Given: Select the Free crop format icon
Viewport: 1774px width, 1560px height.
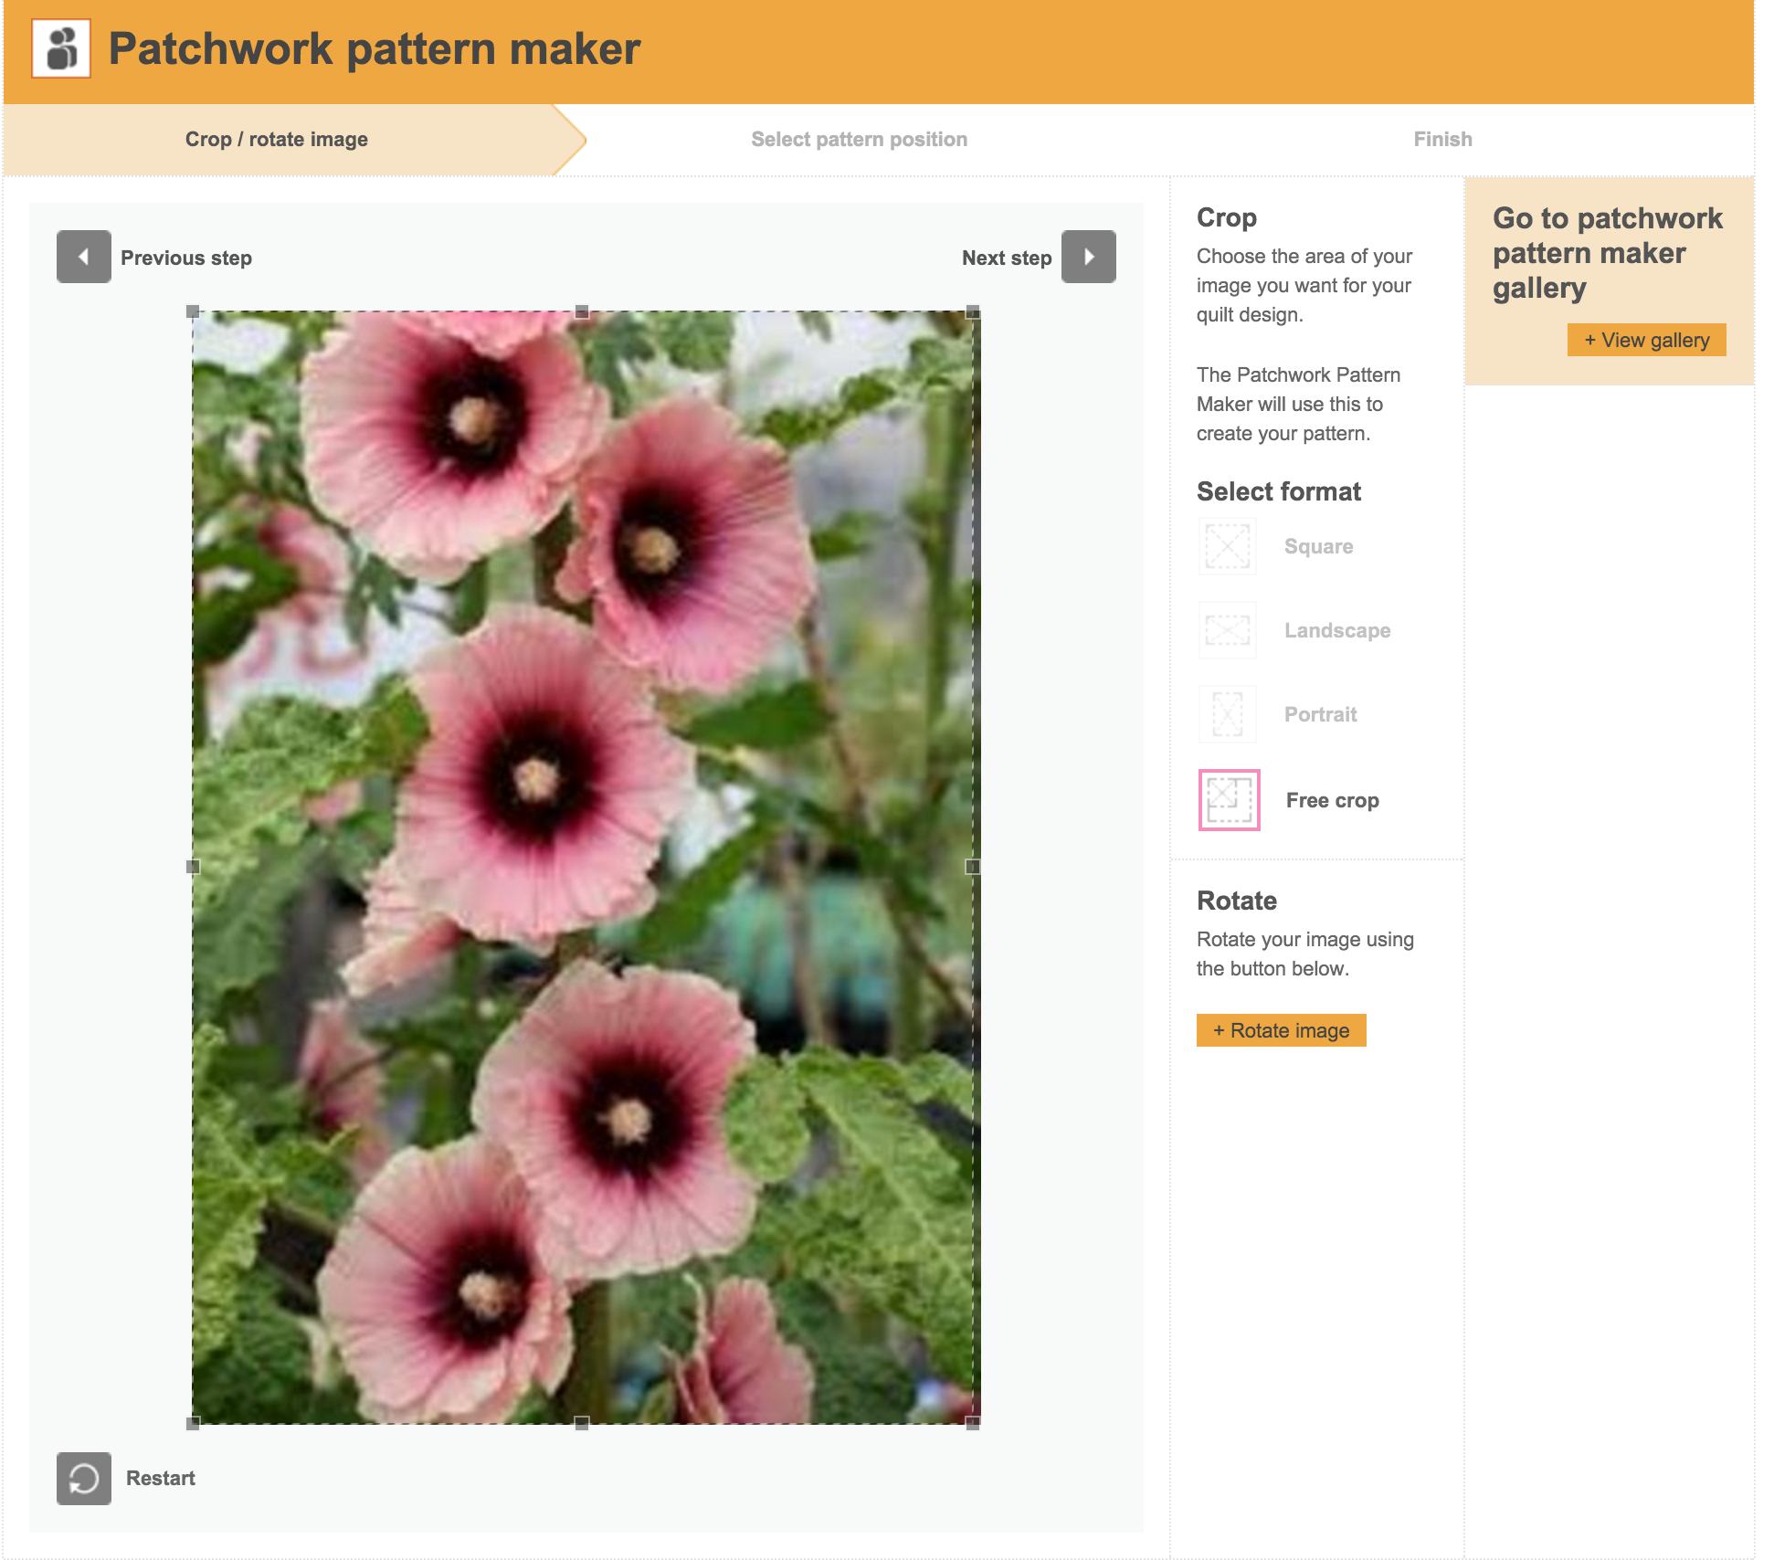Looking at the screenshot, I should (x=1229, y=800).
